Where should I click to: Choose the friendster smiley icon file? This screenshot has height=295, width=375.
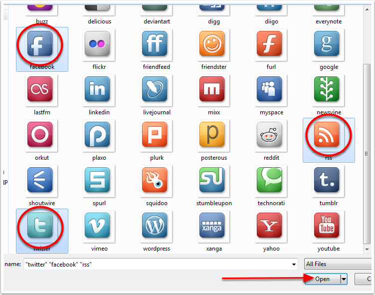point(212,43)
